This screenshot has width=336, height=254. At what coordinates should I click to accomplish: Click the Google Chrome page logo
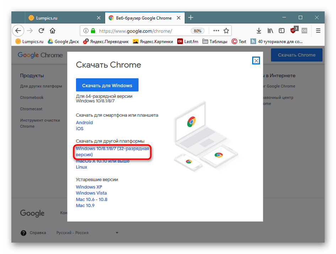point(40,55)
